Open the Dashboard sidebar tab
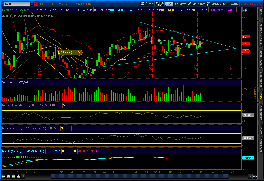The width and height of the screenshot is (264, 181). tap(261, 113)
